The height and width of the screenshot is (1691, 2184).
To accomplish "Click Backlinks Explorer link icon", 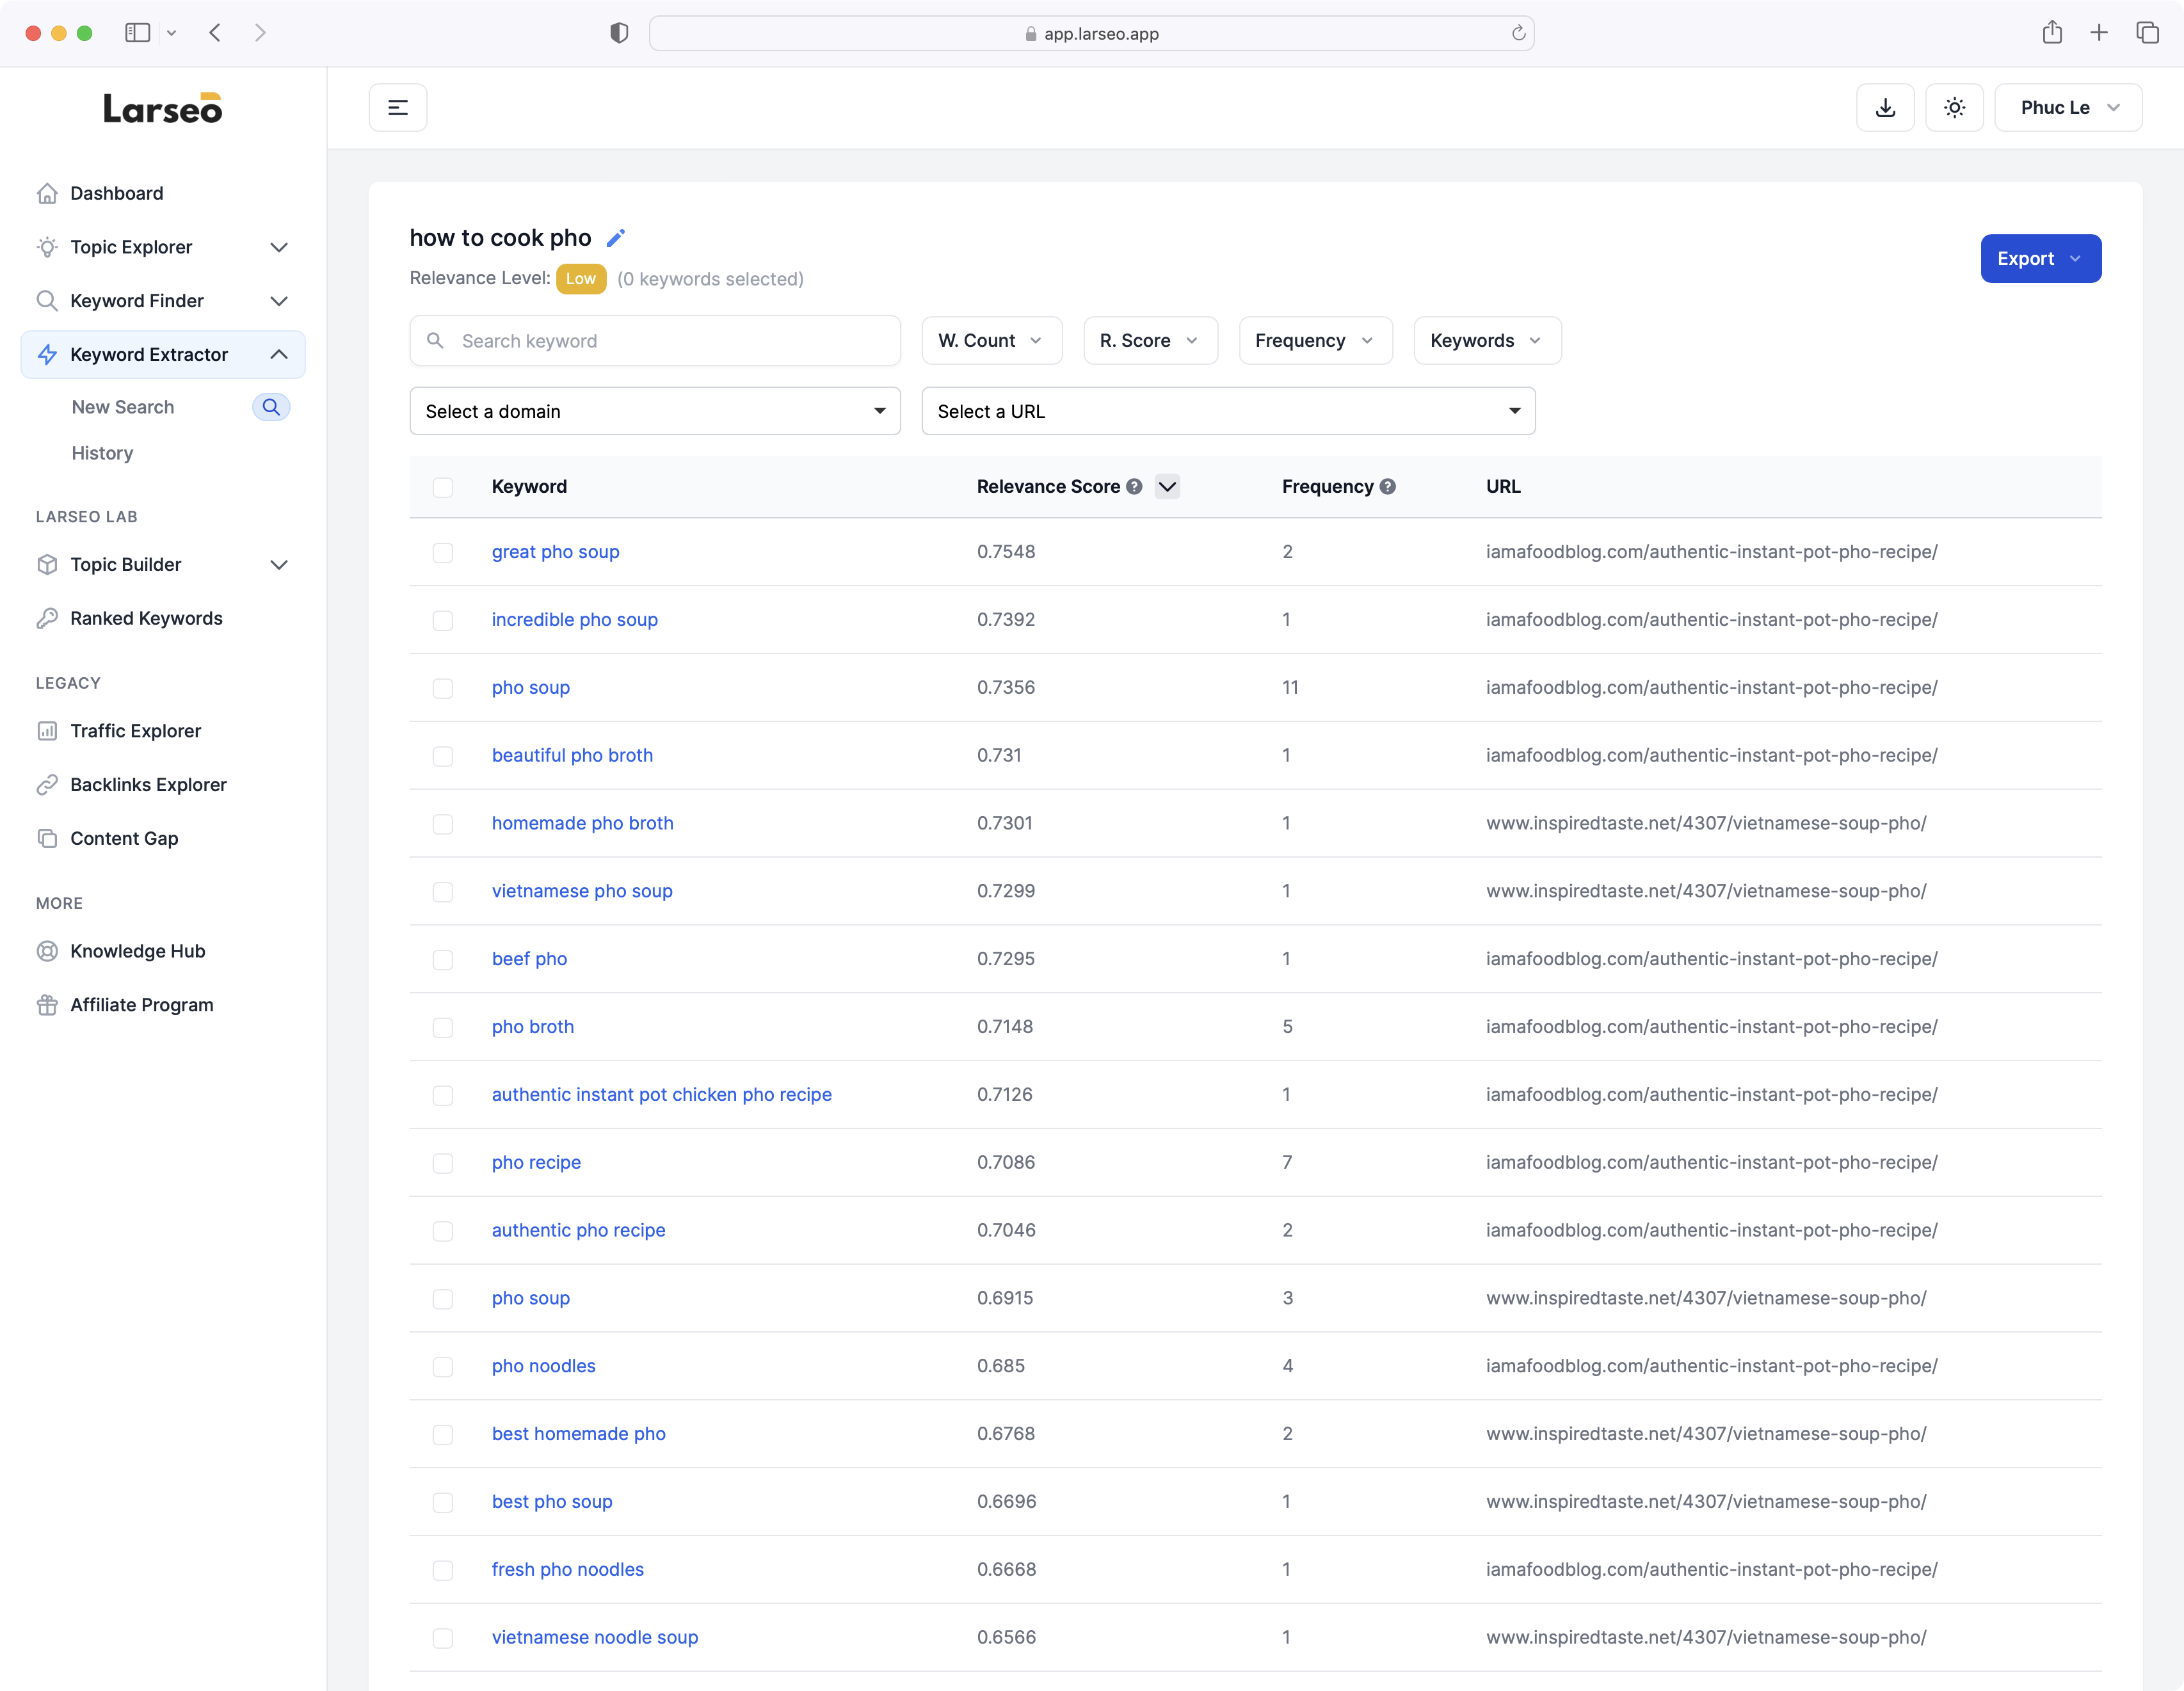I will click(x=47, y=785).
